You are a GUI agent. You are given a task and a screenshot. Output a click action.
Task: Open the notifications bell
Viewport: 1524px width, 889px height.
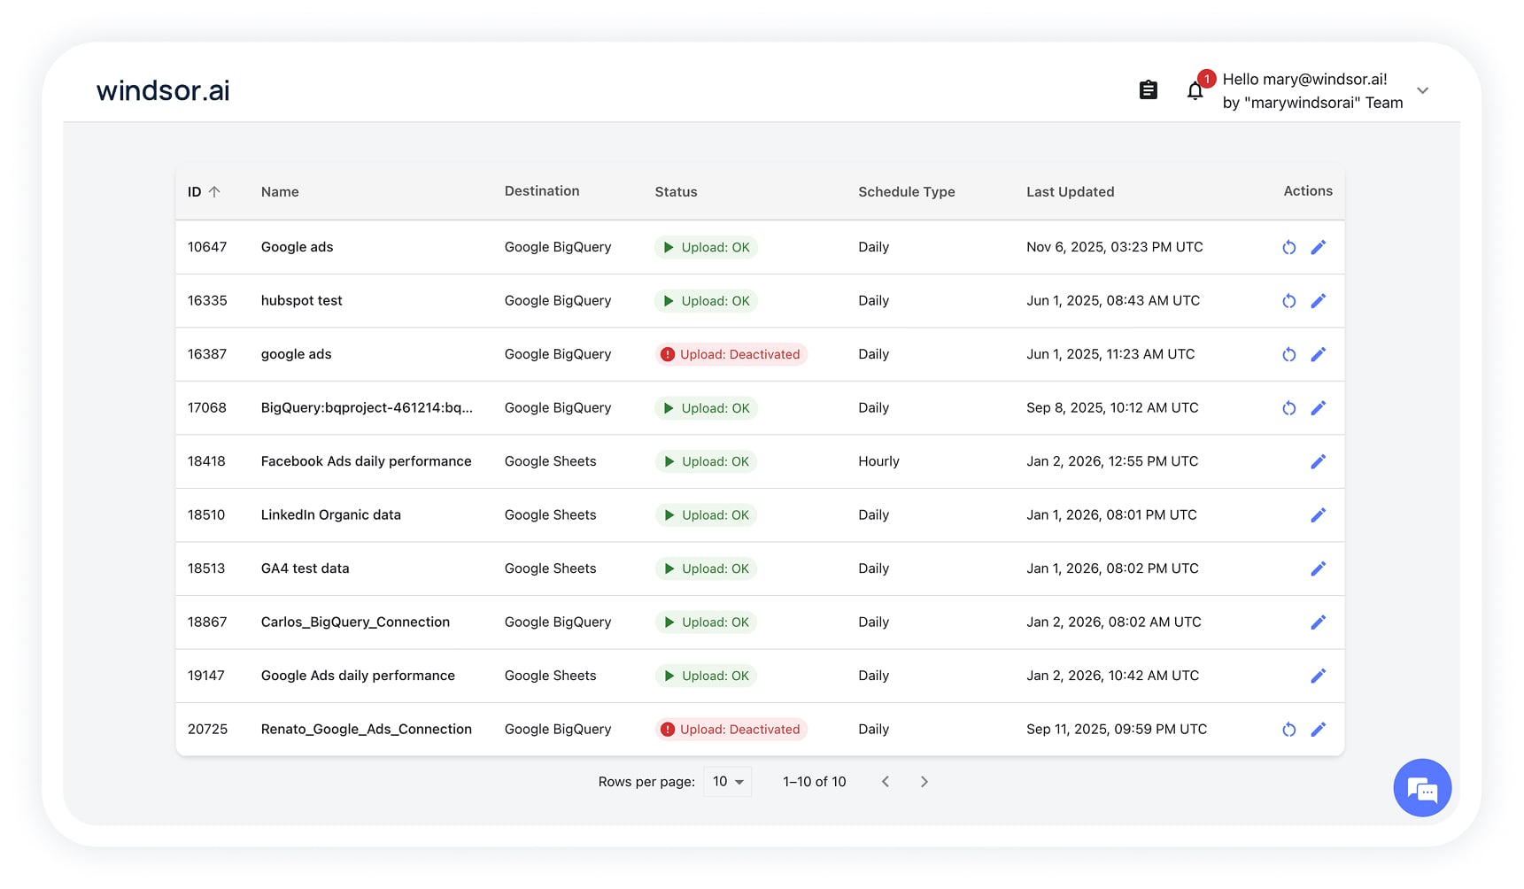point(1195,90)
